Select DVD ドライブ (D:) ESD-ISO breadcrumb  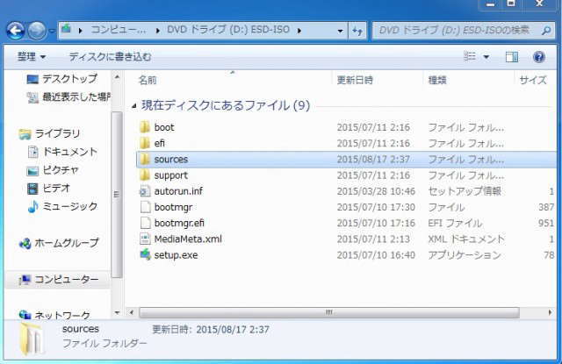pos(228,30)
